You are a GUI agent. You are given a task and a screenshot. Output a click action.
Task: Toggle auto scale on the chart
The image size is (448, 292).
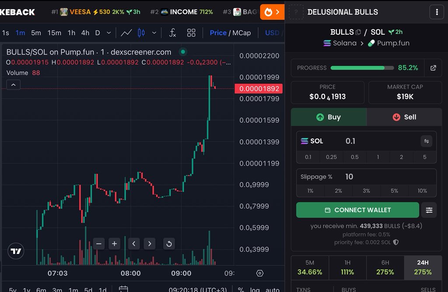272,289
